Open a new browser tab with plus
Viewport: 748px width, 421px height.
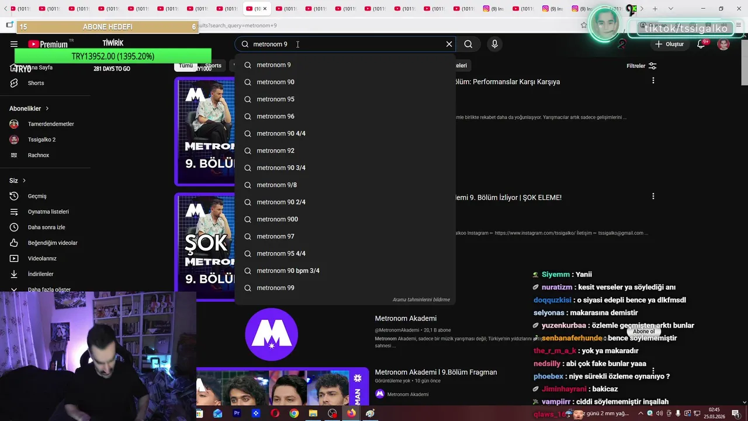[655, 9]
